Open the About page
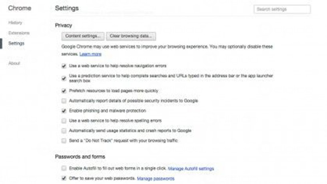The height and width of the screenshot is (184, 327). (x=14, y=63)
